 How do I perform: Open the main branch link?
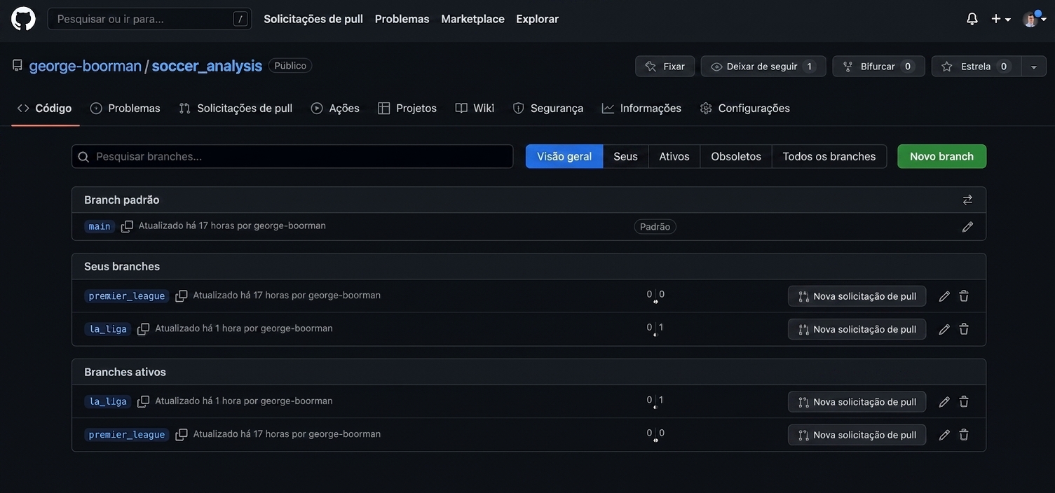coord(100,226)
